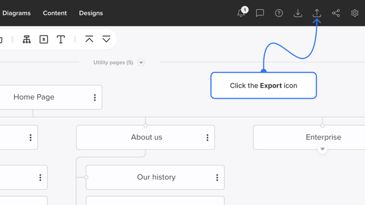The image size is (365, 205).
Task: Open the Content tab
Action: click(55, 13)
